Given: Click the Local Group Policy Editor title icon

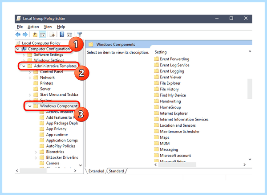Looking at the screenshot, I should click(x=19, y=18).
